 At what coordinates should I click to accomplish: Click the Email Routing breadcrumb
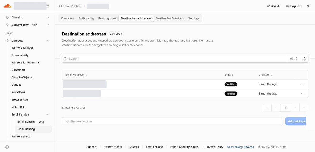pyautogui.click(x=70, y=6)
